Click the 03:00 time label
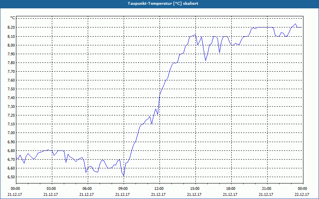Image resolution: width=319 pixels, height=199 pixels. 52,189
